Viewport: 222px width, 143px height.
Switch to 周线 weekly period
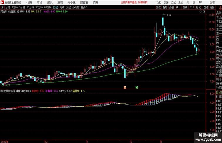[62, 7]
